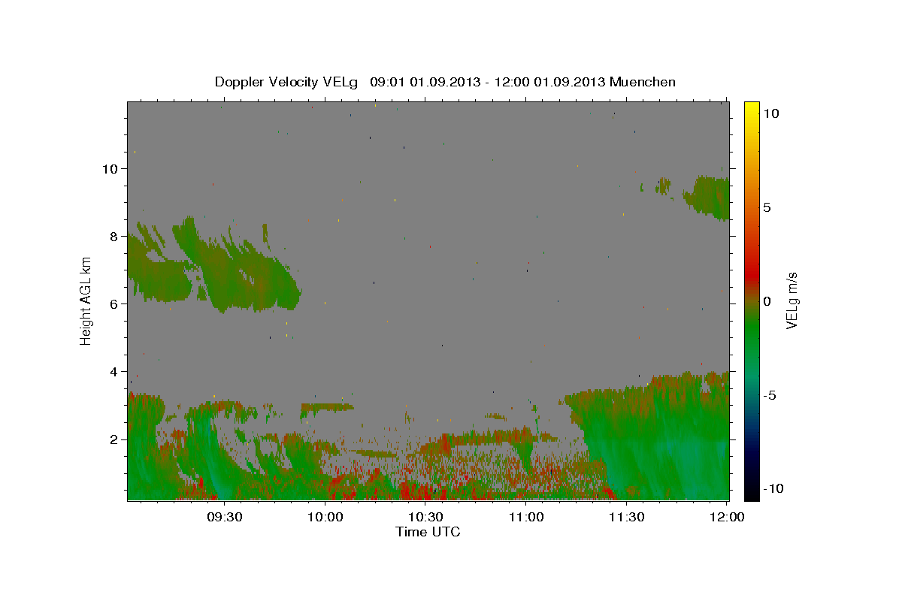Click the 'Muenchen' word in the title
Viewport: 902px width, 601px height.
[x=643, y=82]
